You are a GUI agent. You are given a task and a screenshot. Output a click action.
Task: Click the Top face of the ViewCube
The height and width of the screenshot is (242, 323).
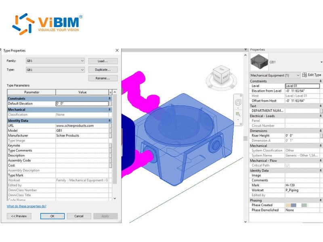pyautogui.click(x=221, y=71)
